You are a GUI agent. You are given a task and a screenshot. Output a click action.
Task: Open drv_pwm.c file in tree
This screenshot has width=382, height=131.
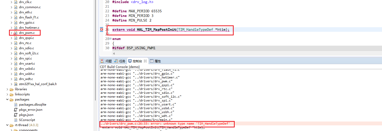(26, 33)
